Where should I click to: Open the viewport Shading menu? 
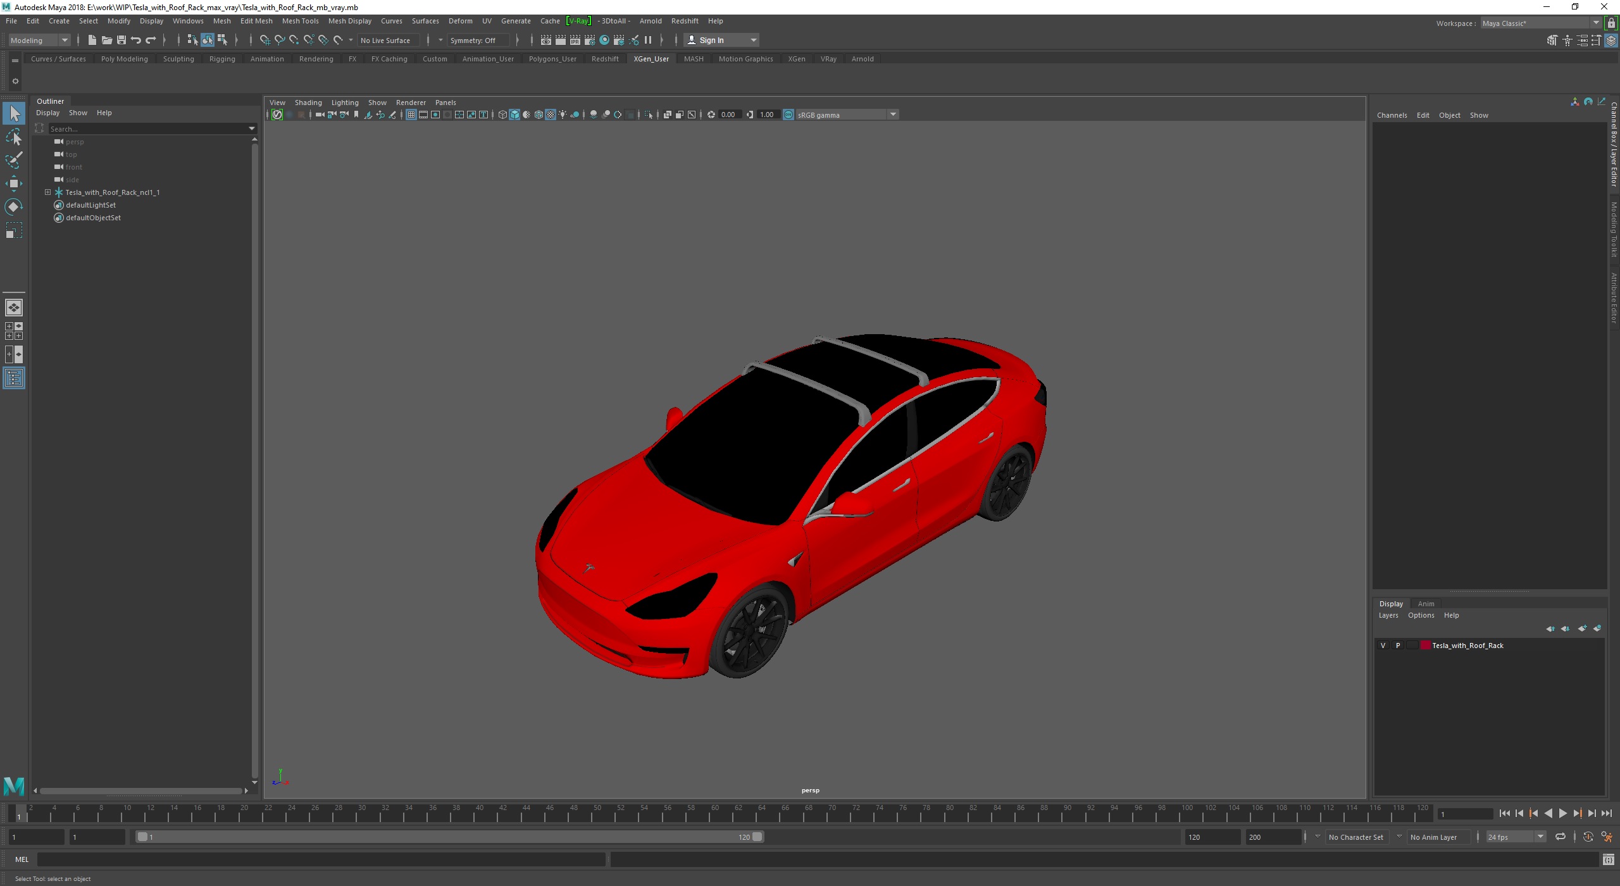[x=308, y=103]
